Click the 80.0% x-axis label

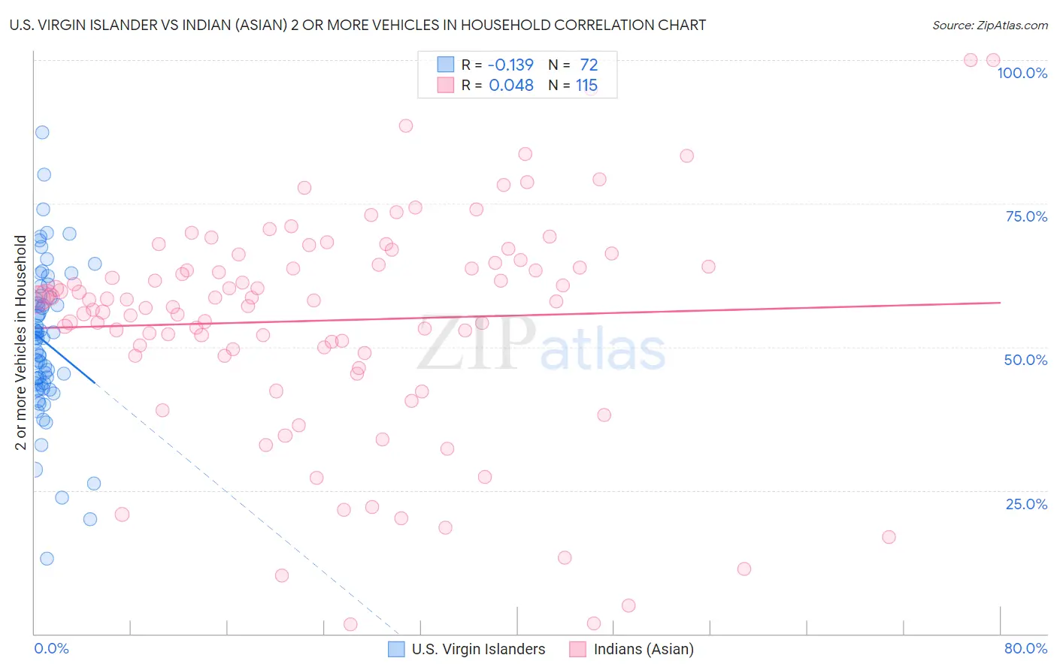point(1025,648)
